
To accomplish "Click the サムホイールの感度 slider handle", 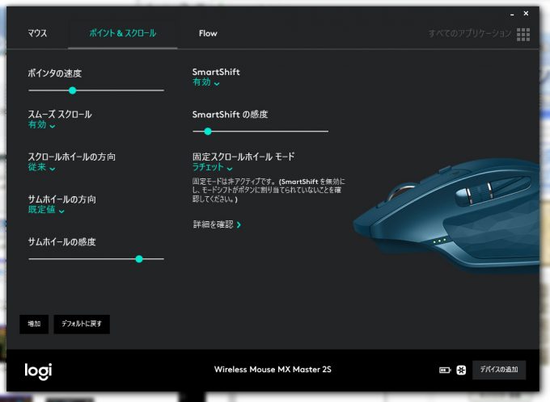I will (x=139, y=259).
